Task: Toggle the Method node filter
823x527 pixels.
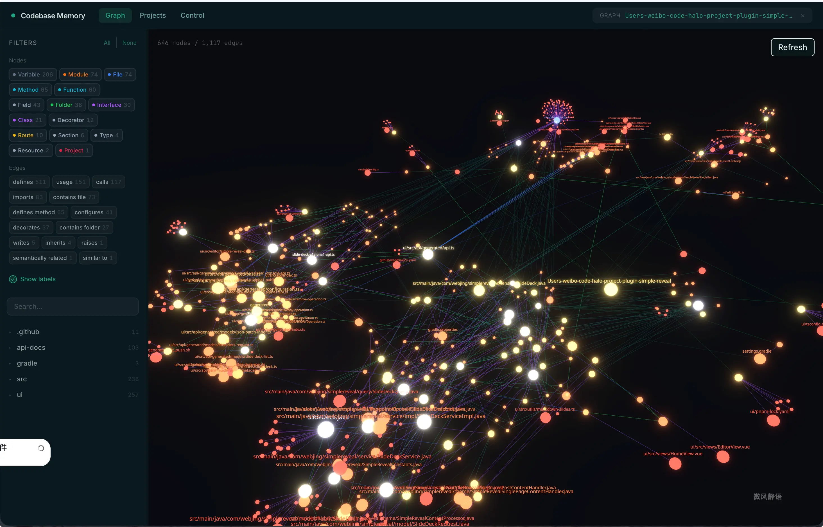Action: [30, 90]
